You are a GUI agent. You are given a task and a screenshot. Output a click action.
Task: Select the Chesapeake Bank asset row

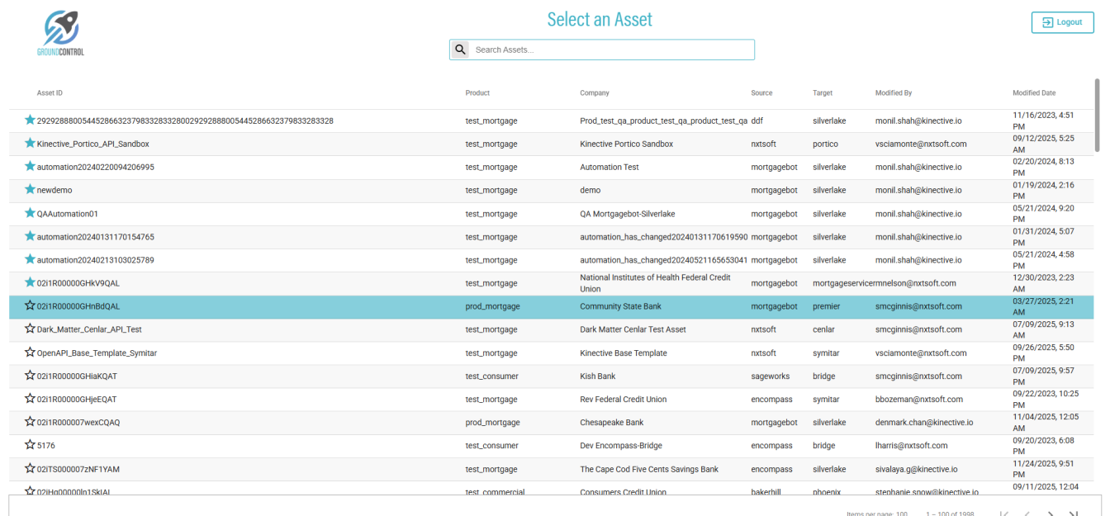coord(611,423)
